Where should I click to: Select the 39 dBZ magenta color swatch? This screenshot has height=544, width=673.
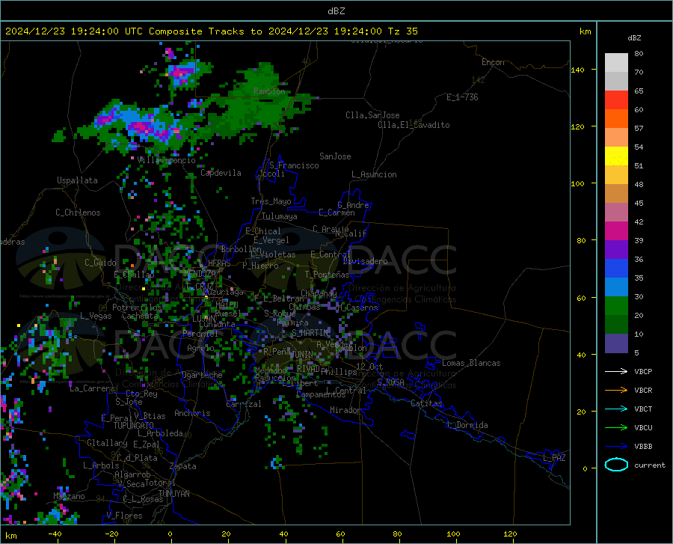(616, 231)
